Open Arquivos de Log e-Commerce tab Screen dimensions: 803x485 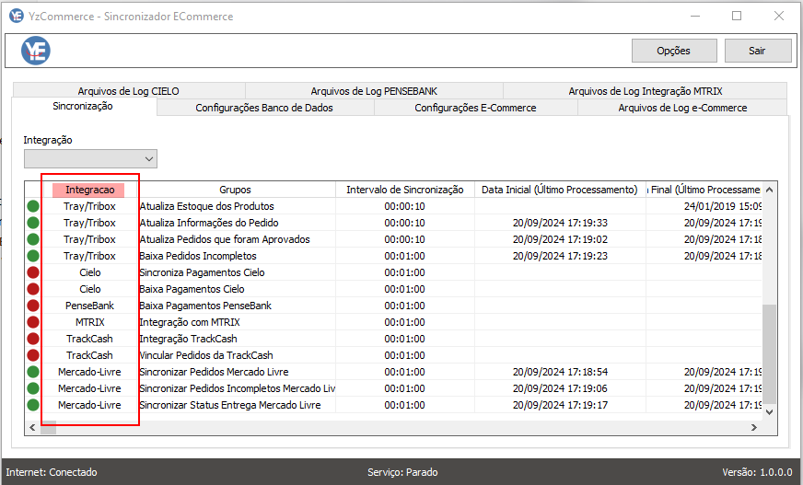tap(682, 108)
